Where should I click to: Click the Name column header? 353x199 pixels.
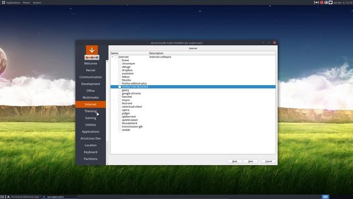(130, 53)
